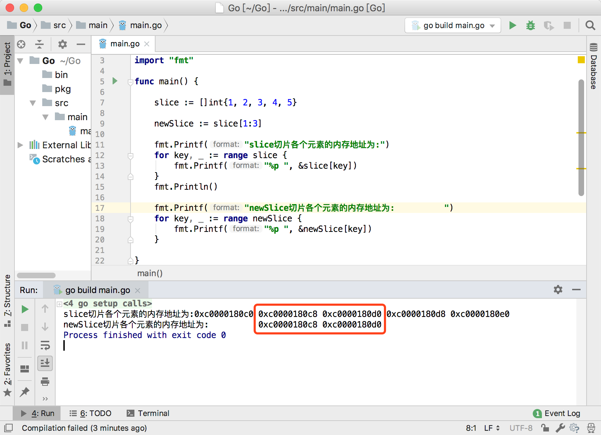Rerun program with Run panel play icon
Screen dimensions: 601x435
tap(25, 309)
